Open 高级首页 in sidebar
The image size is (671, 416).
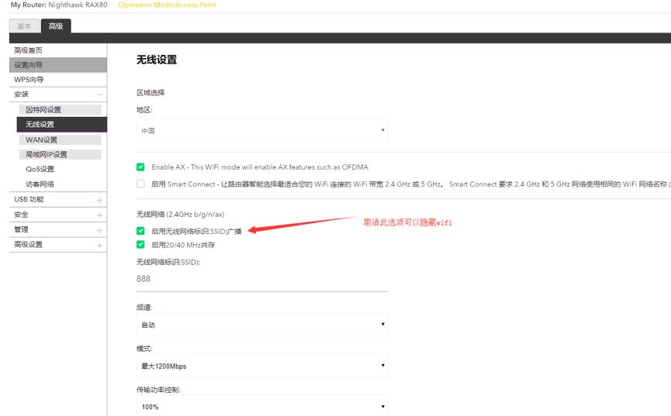(x=57, y=50)
